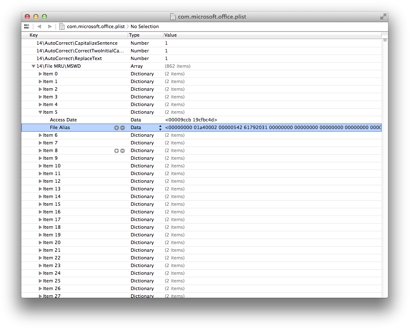The width and height of the screenshot is (409, 328).
Task: Add a row using Item 8 plus icon
Action: point(116,151)
